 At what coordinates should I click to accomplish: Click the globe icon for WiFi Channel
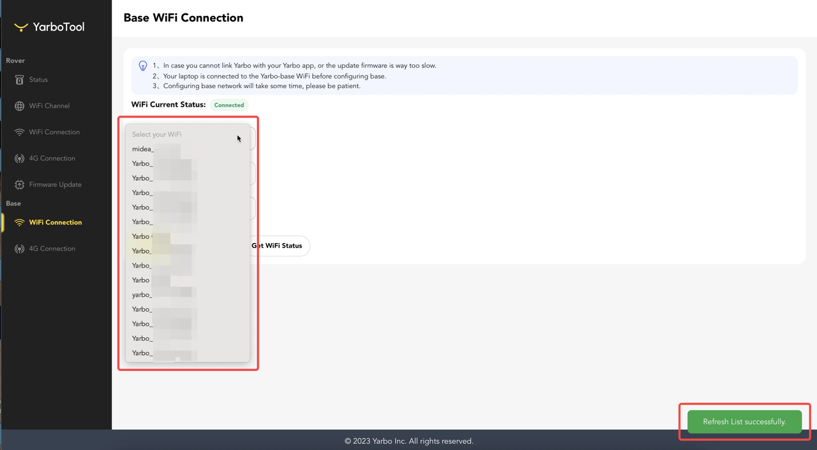pyautogui.click(x=19, y=106)
